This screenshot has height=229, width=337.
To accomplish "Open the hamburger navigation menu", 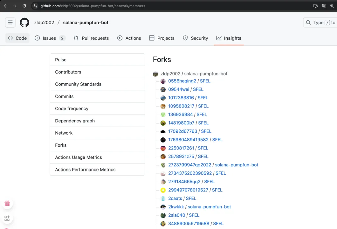I will (10, 23).
